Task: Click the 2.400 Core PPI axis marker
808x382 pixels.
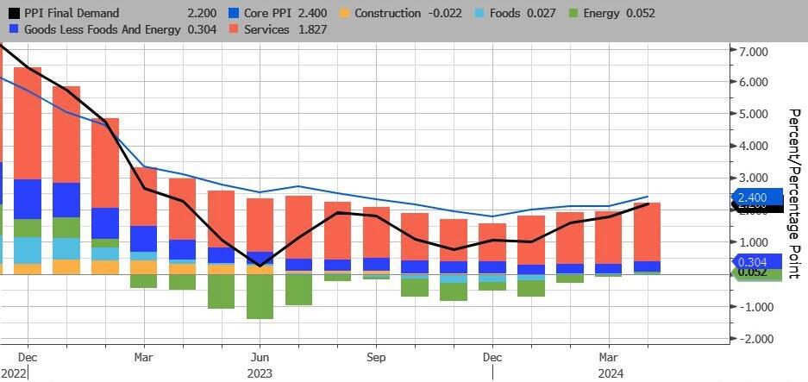Action: tap(756, 197)
